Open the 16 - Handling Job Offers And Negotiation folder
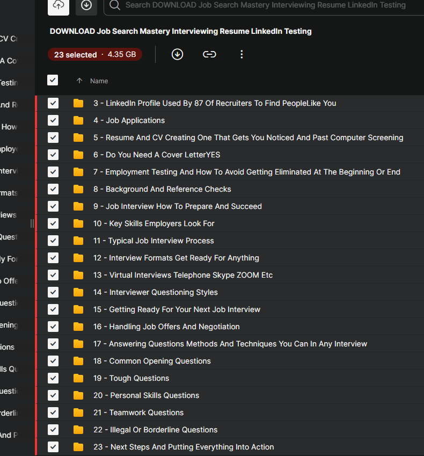Screen dimensions: 424x456 click(174, 327)
